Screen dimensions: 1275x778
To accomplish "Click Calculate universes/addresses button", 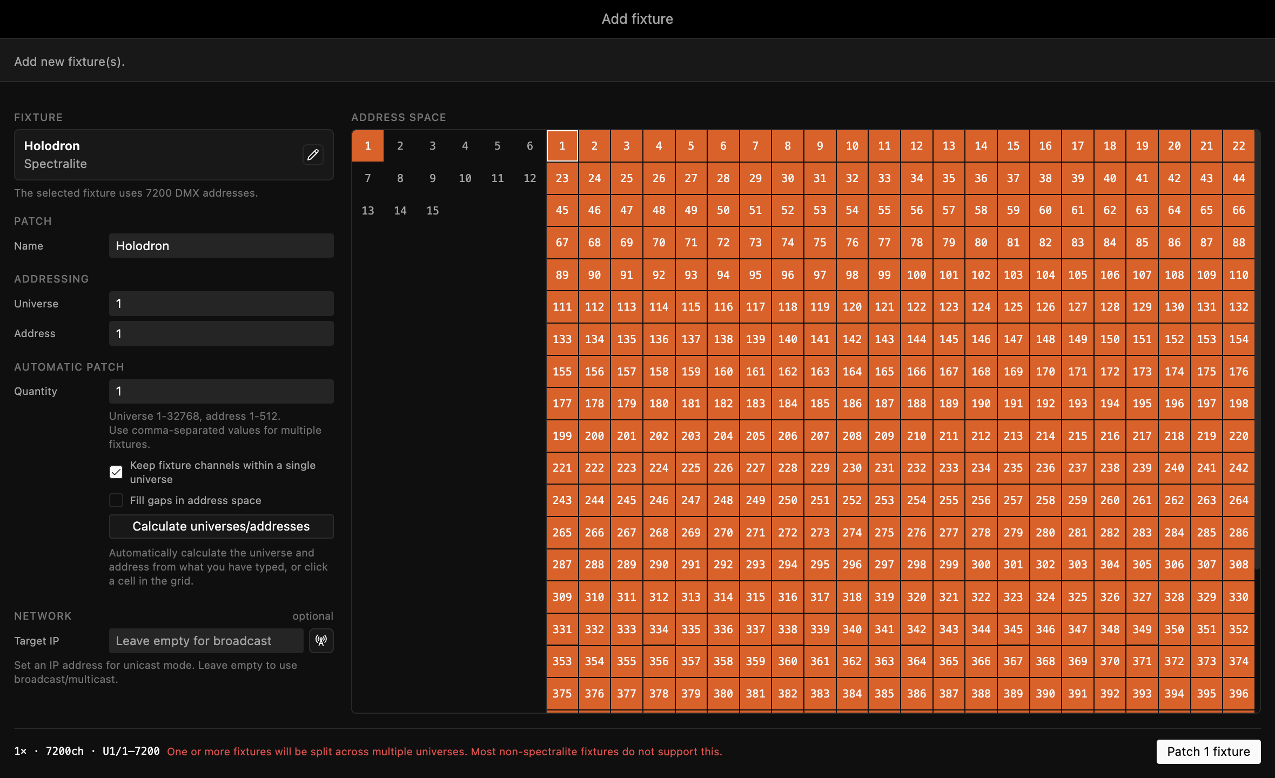I will tap(221, 526).
